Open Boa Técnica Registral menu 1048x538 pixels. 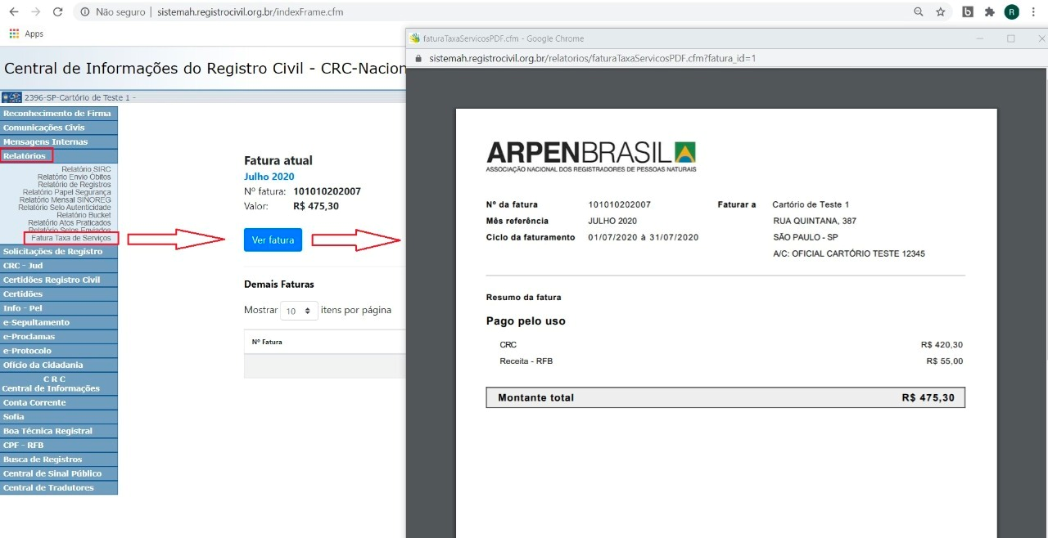tap(59, 431)
